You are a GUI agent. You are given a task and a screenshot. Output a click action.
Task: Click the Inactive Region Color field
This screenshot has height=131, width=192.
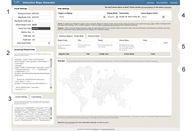(x=41, y=25)
